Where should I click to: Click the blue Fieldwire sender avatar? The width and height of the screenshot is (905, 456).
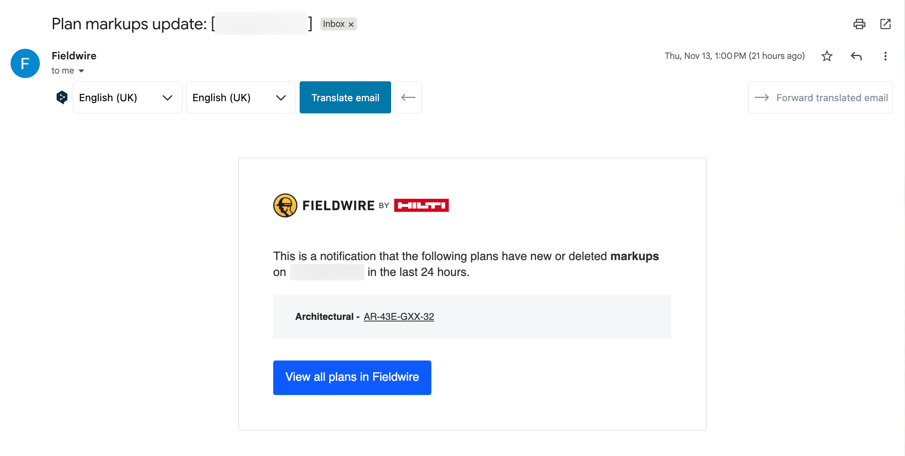25,63
